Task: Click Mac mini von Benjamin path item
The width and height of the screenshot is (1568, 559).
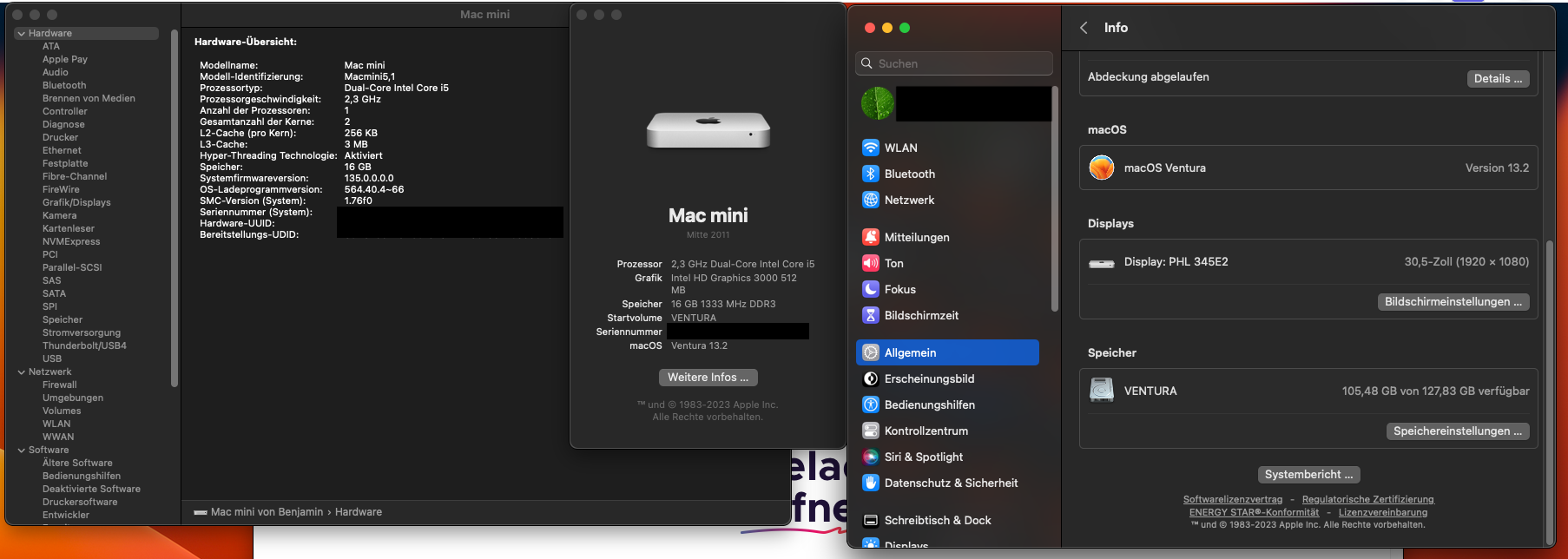Action: click(267, 512)
